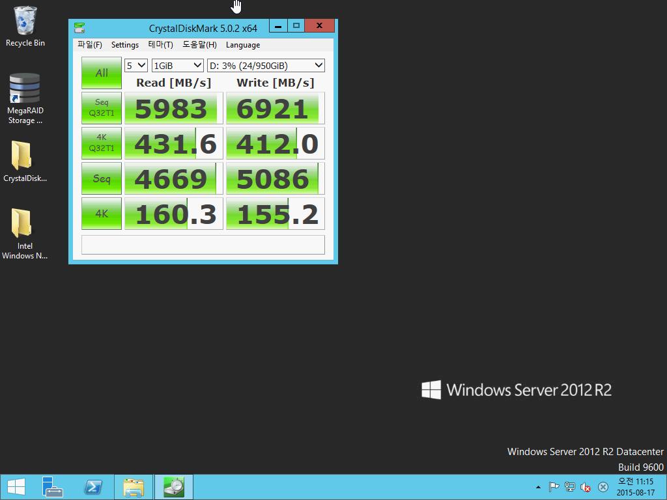Open File Explorer from taskbar

pyautogui.click(x=133, y=487)
